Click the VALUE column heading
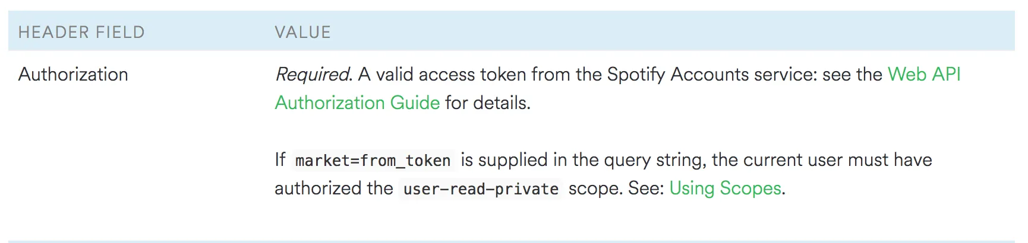 pos(302,32)
